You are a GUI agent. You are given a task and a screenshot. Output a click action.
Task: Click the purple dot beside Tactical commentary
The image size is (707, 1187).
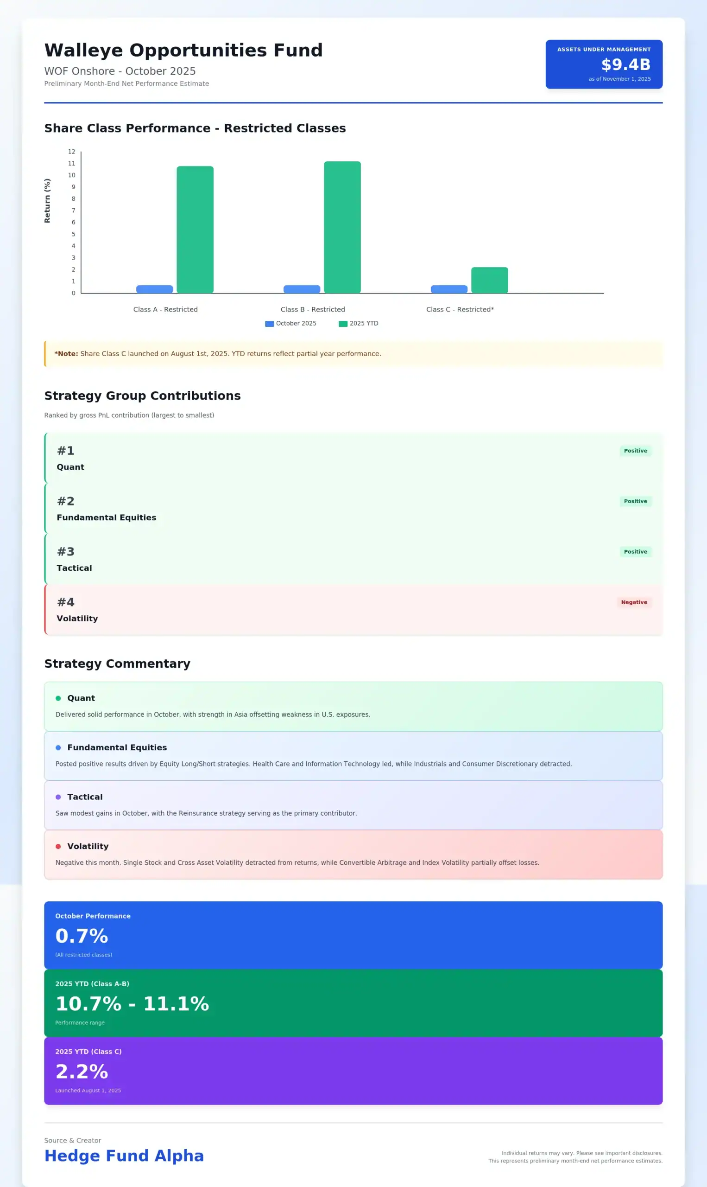(x=58, y=797)
